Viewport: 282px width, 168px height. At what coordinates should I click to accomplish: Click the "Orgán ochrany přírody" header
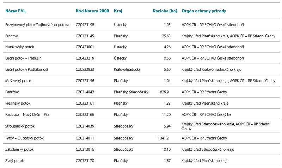coord(204,11)
